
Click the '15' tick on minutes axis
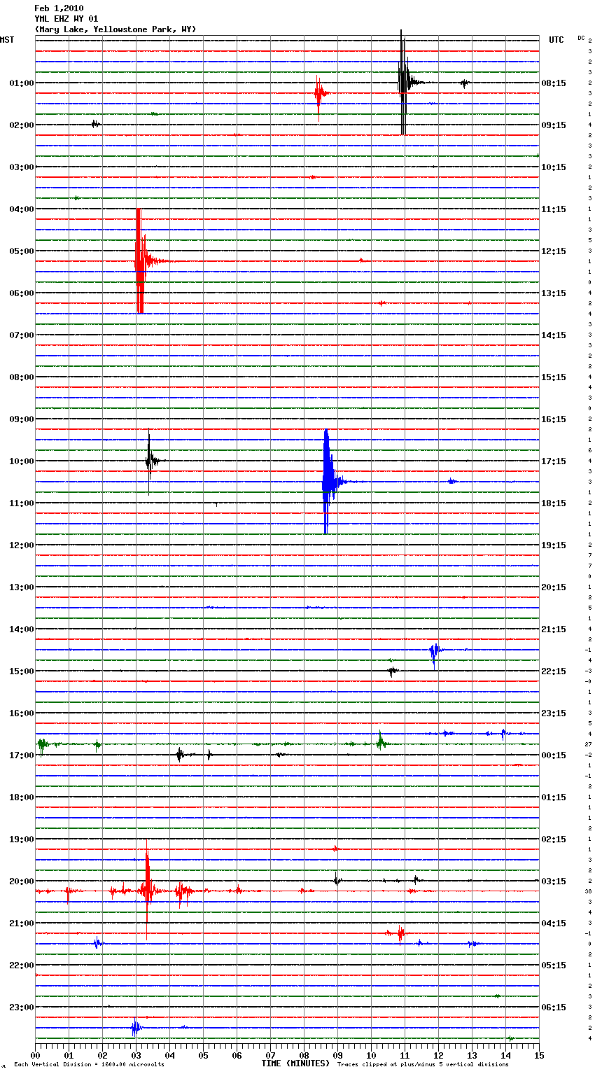539,1054
